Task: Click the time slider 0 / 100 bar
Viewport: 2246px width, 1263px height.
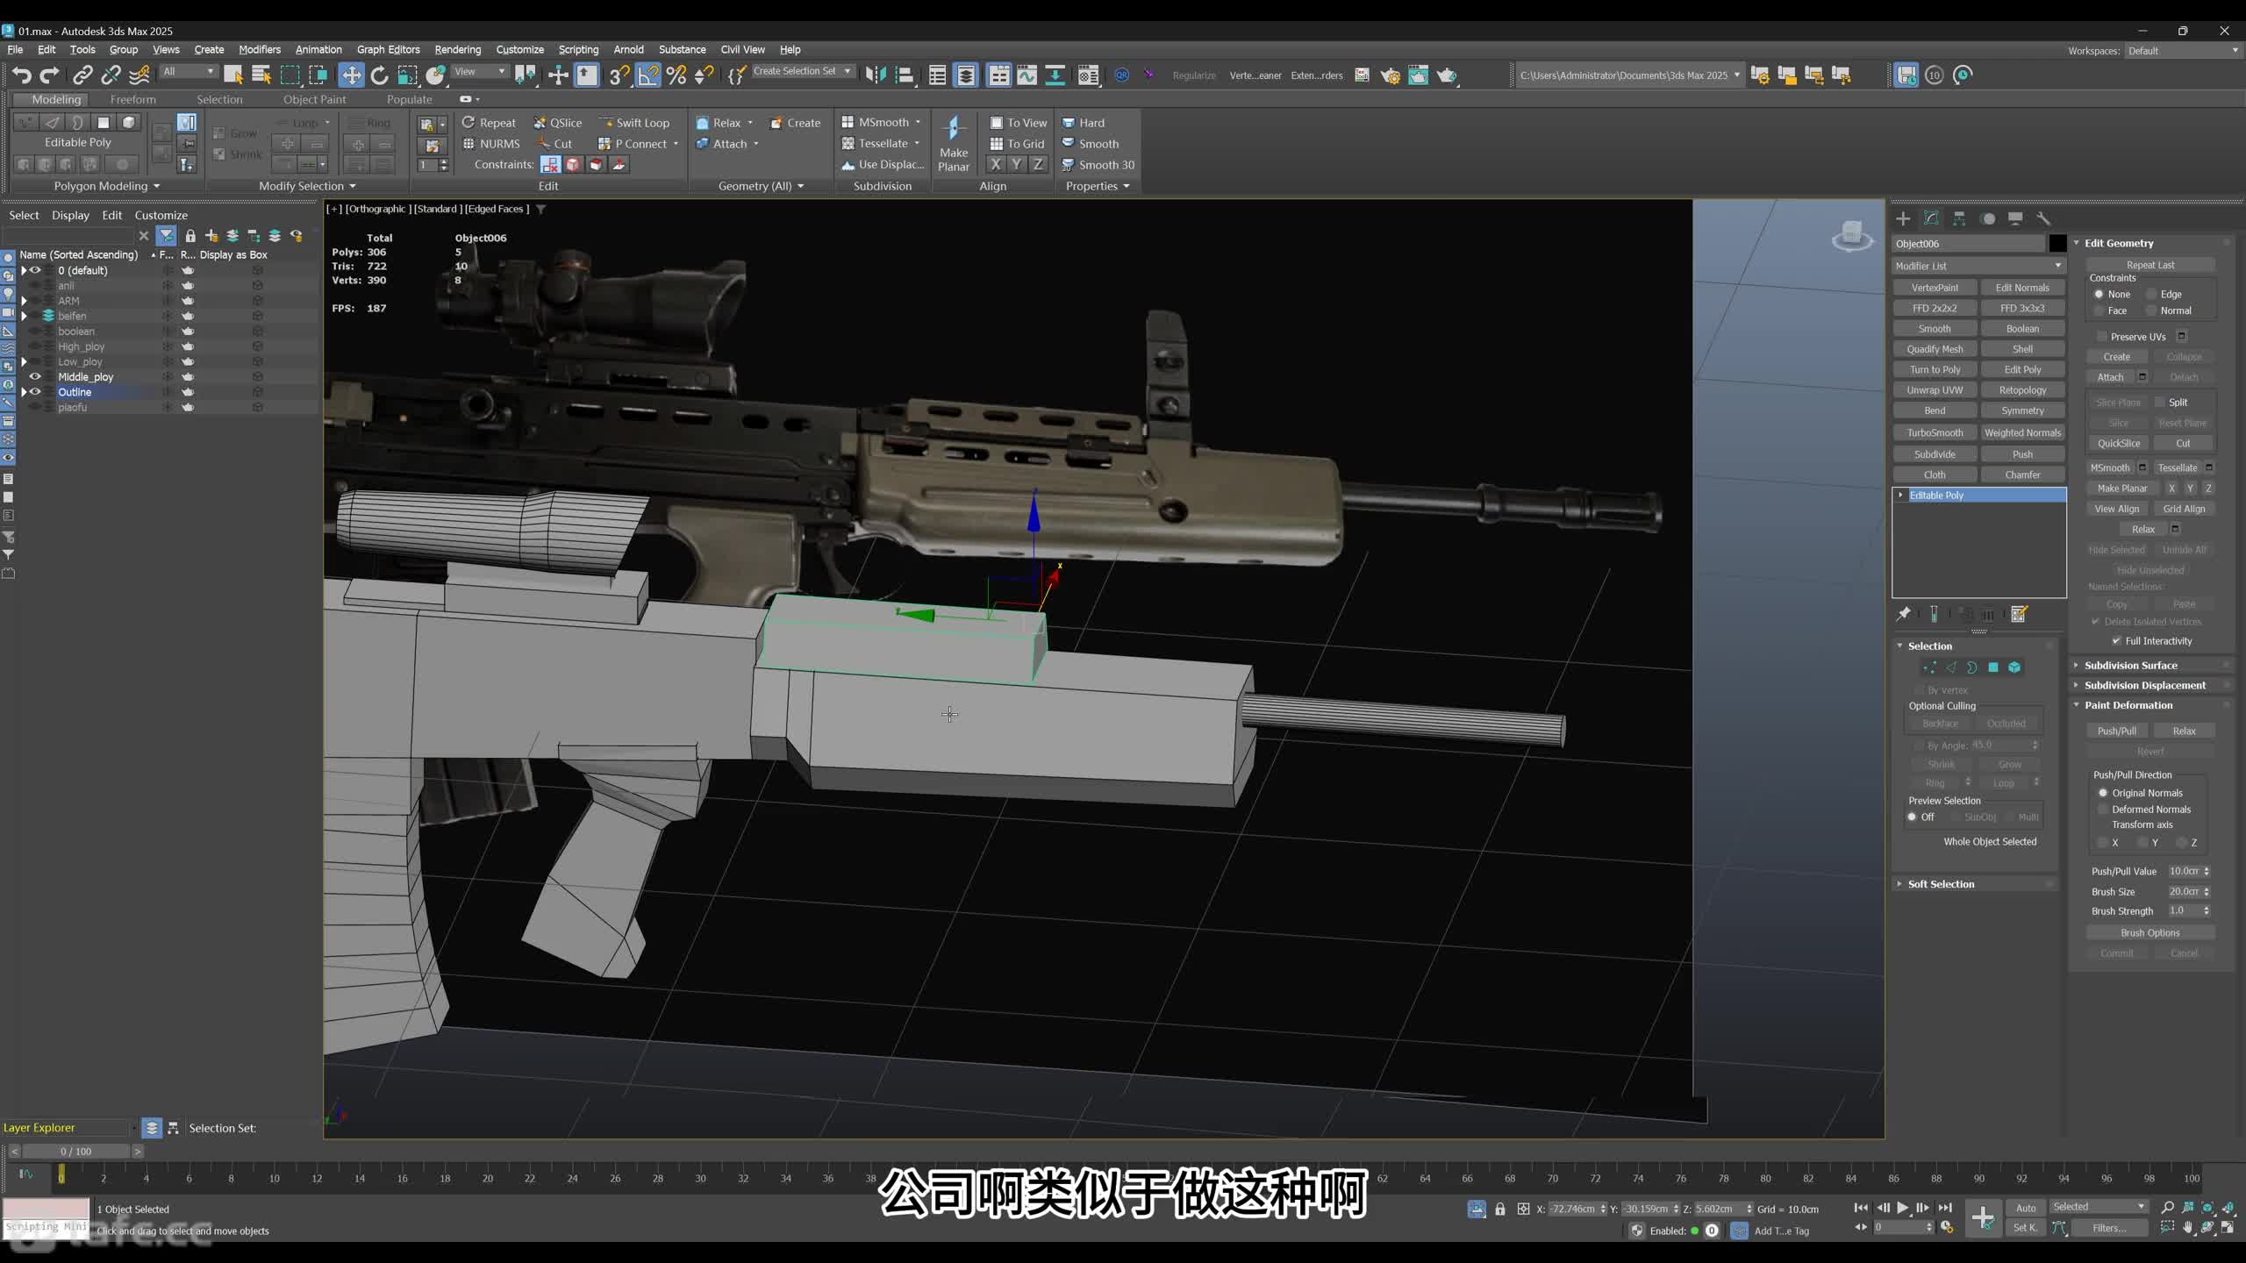Action: tap(75, 1152)
